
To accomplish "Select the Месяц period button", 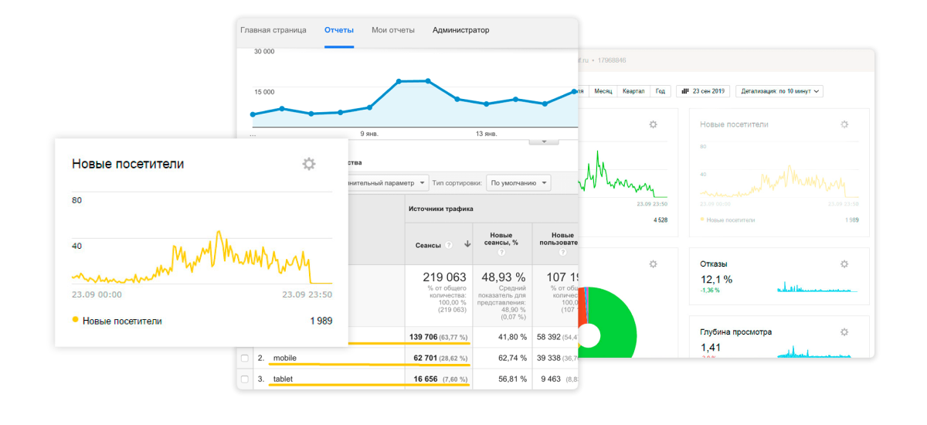I will point(603,91).
